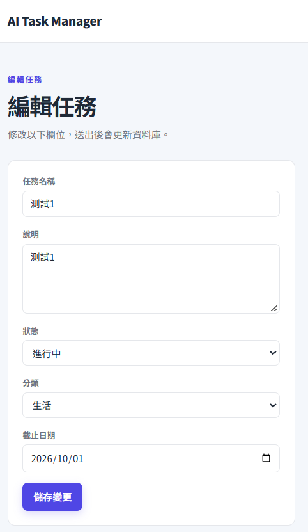Open the calendar picker icon in 截止日期 field

(x=266, y=458)
